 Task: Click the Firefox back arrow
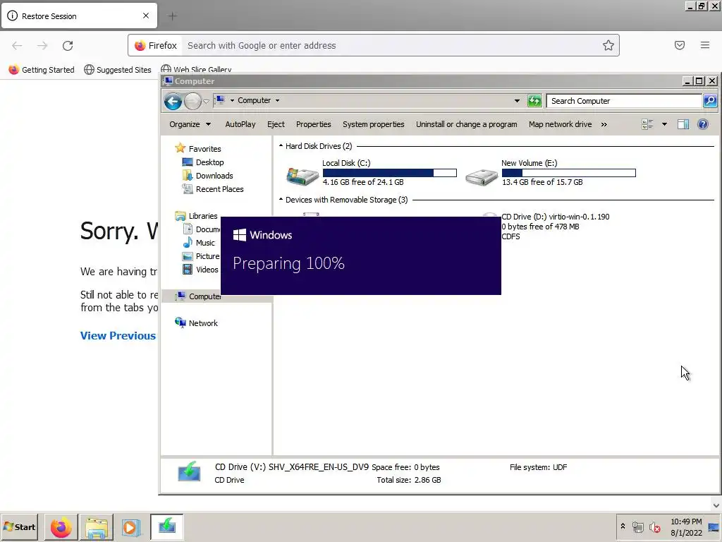point(17,45)
